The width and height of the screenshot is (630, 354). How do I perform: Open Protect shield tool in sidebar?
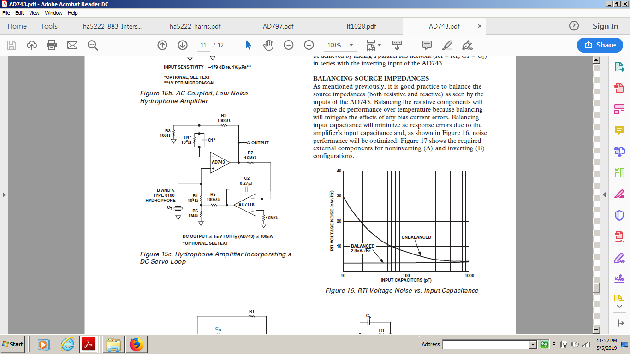(x=619, y=215)
